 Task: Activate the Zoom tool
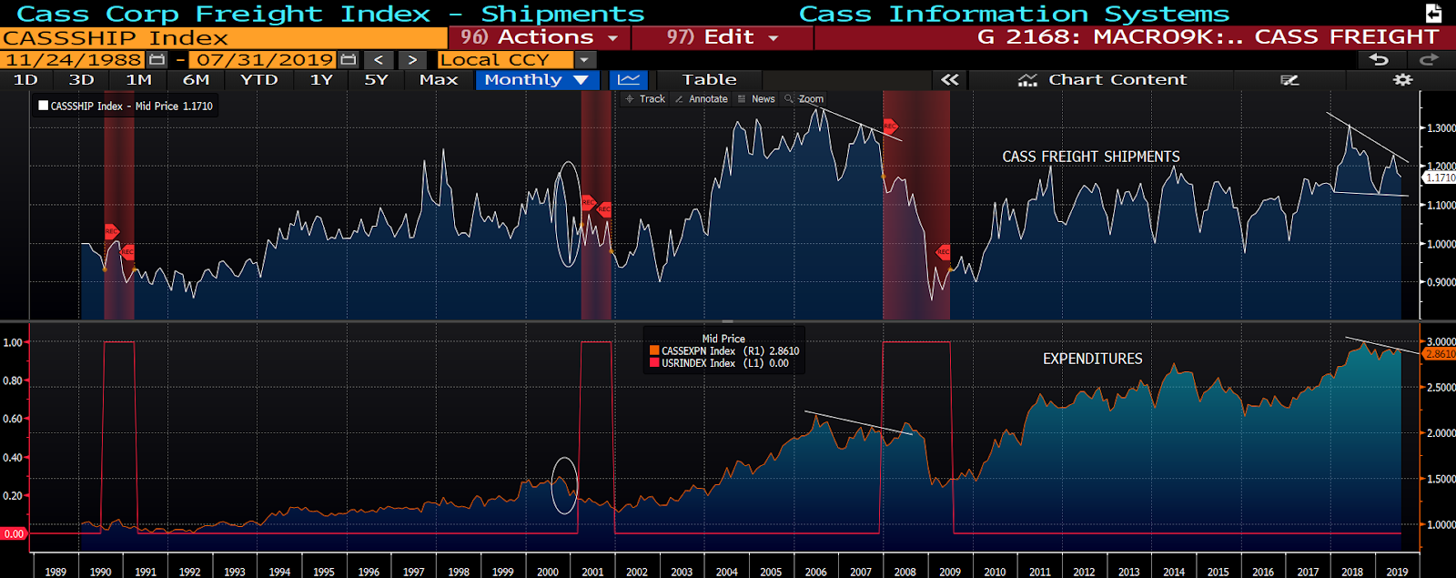(x=804, y=99)
